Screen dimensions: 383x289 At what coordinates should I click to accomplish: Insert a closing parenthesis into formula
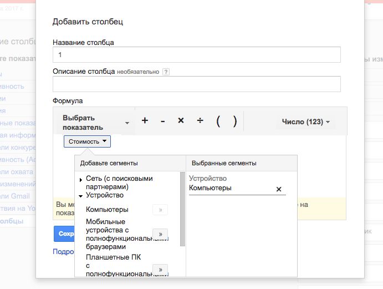[x=235, y=121]
